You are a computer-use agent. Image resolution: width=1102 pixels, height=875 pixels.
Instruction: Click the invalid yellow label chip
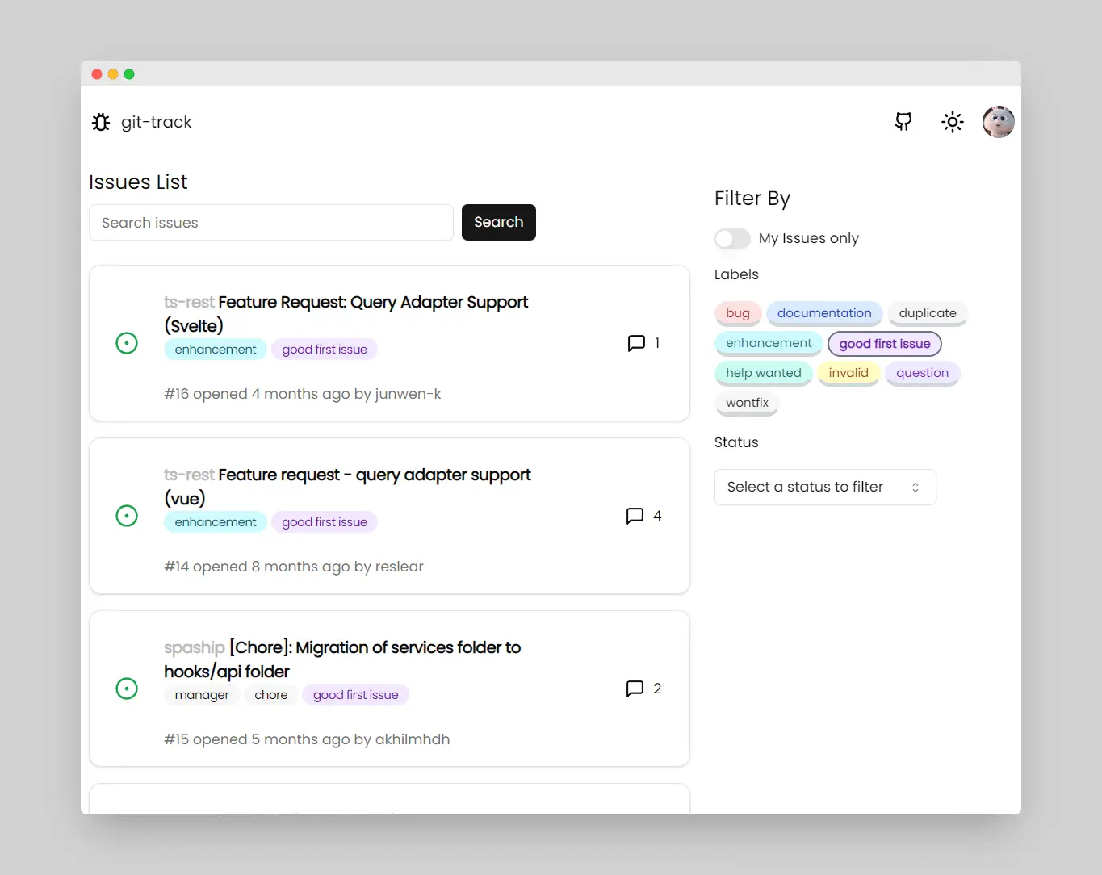(848, 373)
